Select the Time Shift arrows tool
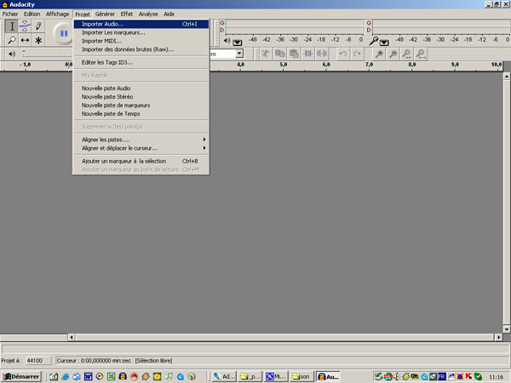 coord(25,40)
